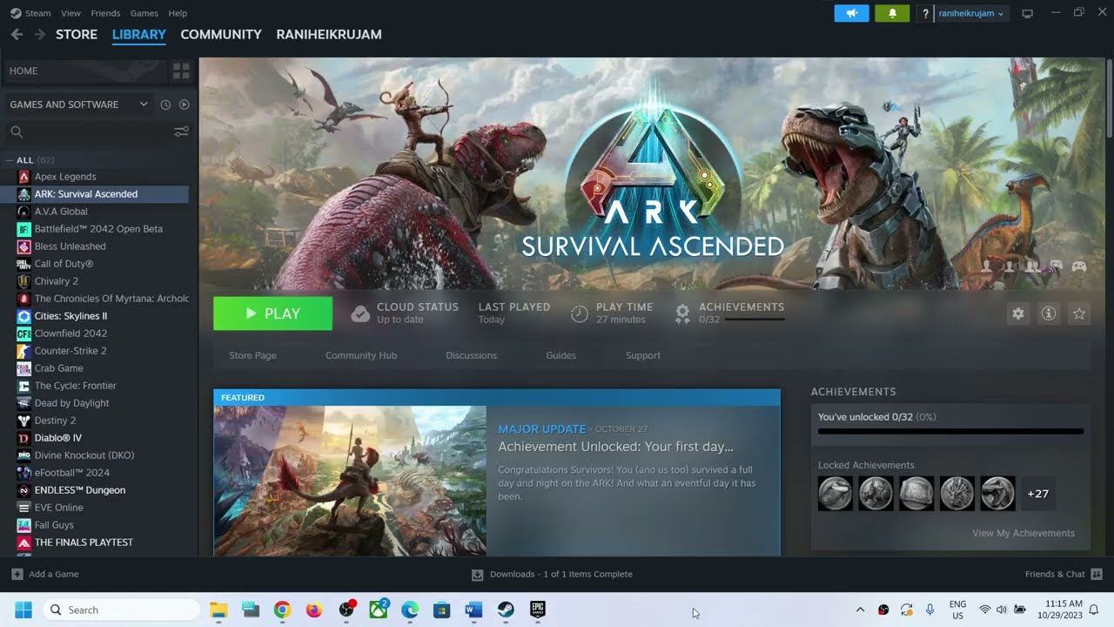
Task: Click the question mark help icon
Action: [925, 13]
